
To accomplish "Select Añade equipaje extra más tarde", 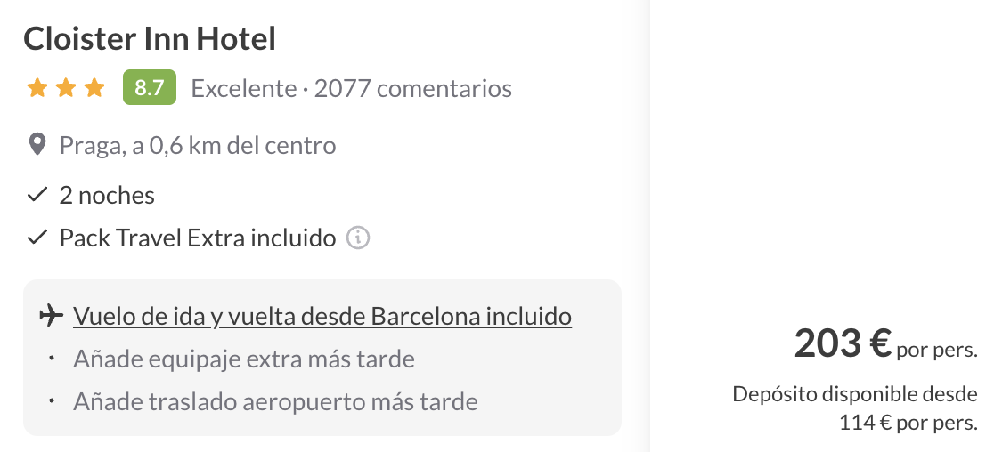I will tap(244, 359).
